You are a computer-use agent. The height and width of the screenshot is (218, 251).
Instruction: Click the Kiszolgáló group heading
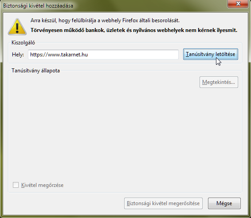[23, 43]
